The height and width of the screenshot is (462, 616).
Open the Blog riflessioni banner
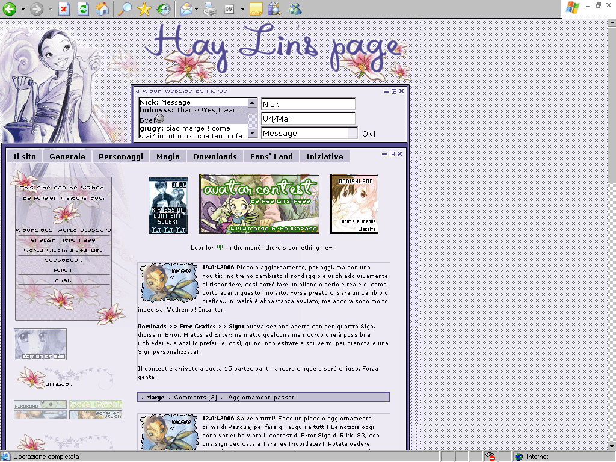pyautogui.click(x=168, y=206)
